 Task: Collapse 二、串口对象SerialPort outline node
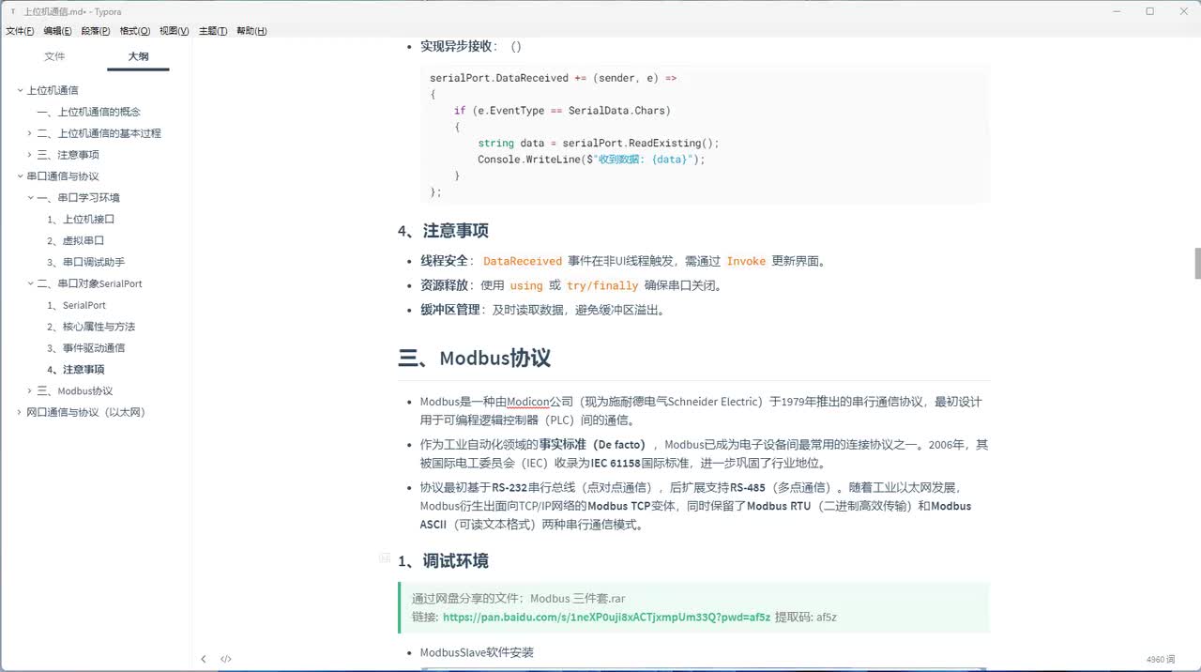click(30, 283)
